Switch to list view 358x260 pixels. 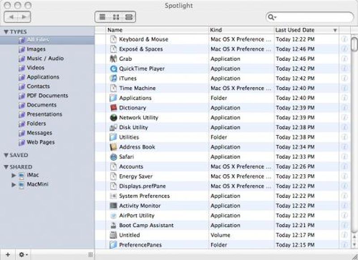102,17
